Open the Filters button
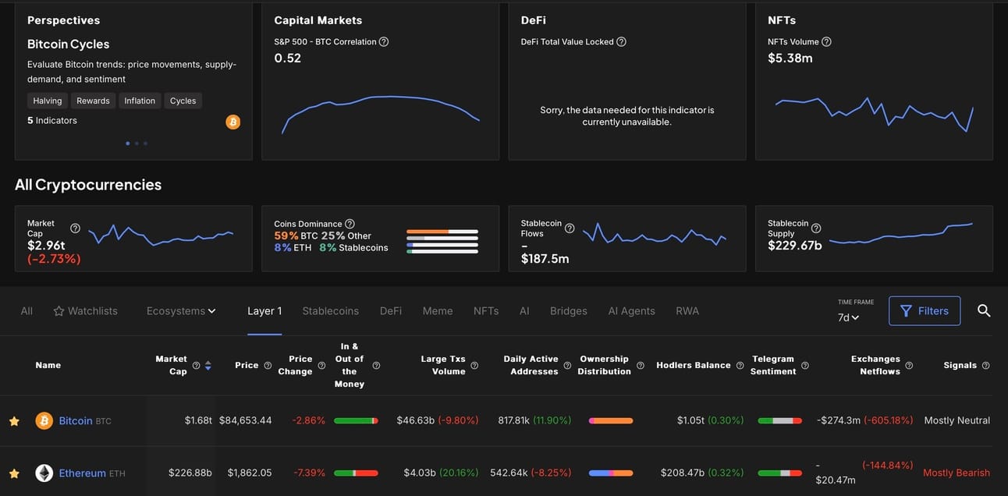This screenshot has height=496, width=1008. tap(925, 310)
